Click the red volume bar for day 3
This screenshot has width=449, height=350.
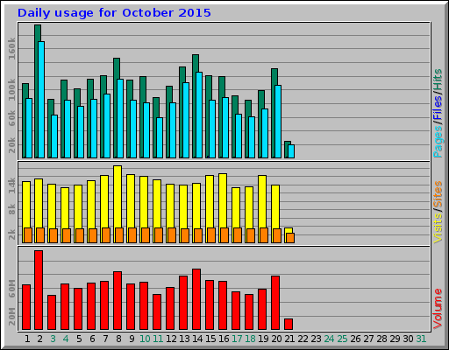(52, 312)
